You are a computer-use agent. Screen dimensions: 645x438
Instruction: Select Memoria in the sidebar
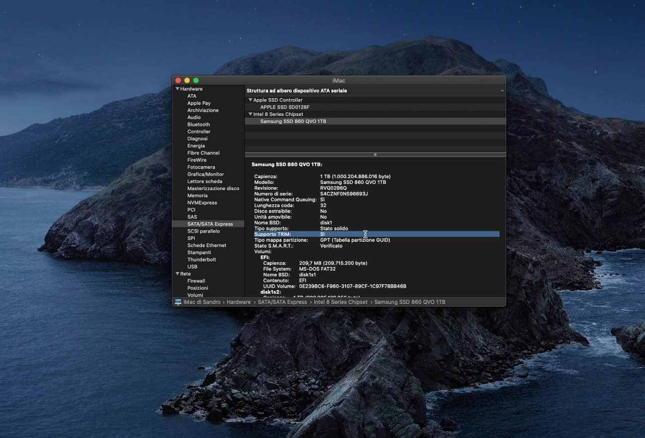tap(198, 195)
